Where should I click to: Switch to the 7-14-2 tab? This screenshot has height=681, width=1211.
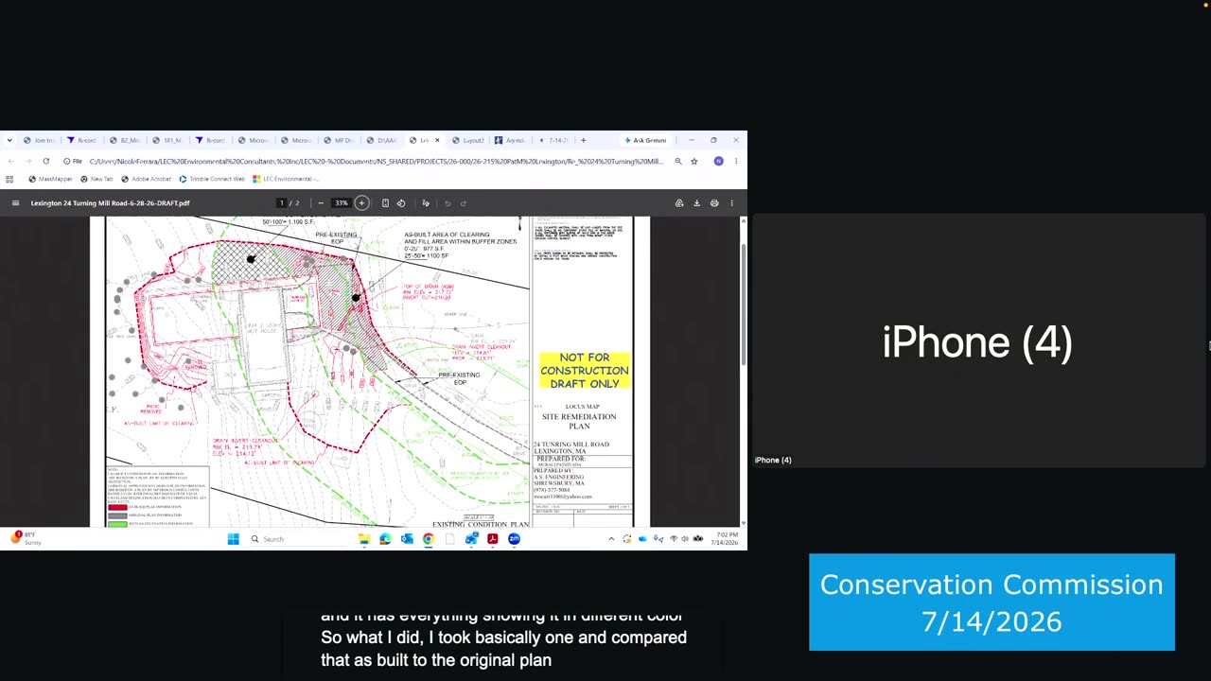point(553,140)
